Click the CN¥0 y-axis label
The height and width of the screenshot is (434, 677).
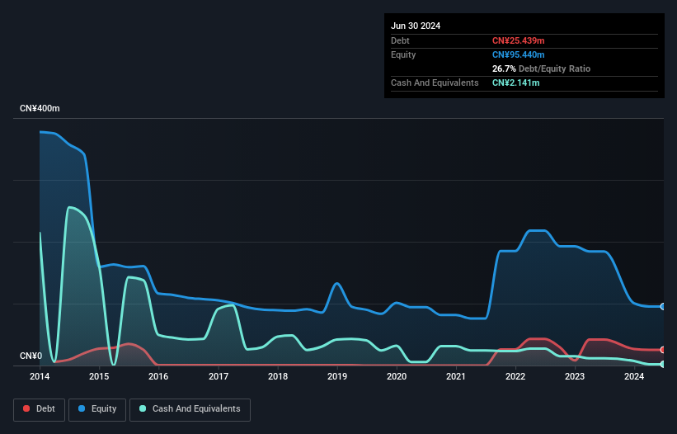click(x=31, y=356)
